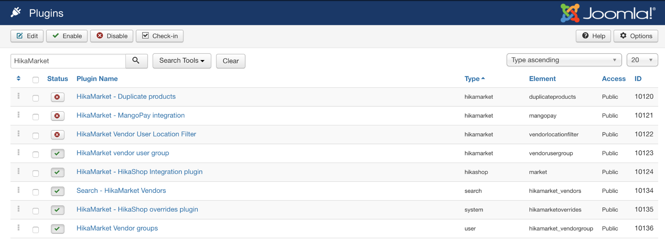Select checkbox for Vendor User Location Filter
665x245 pixels.
[x=36, y=136]
